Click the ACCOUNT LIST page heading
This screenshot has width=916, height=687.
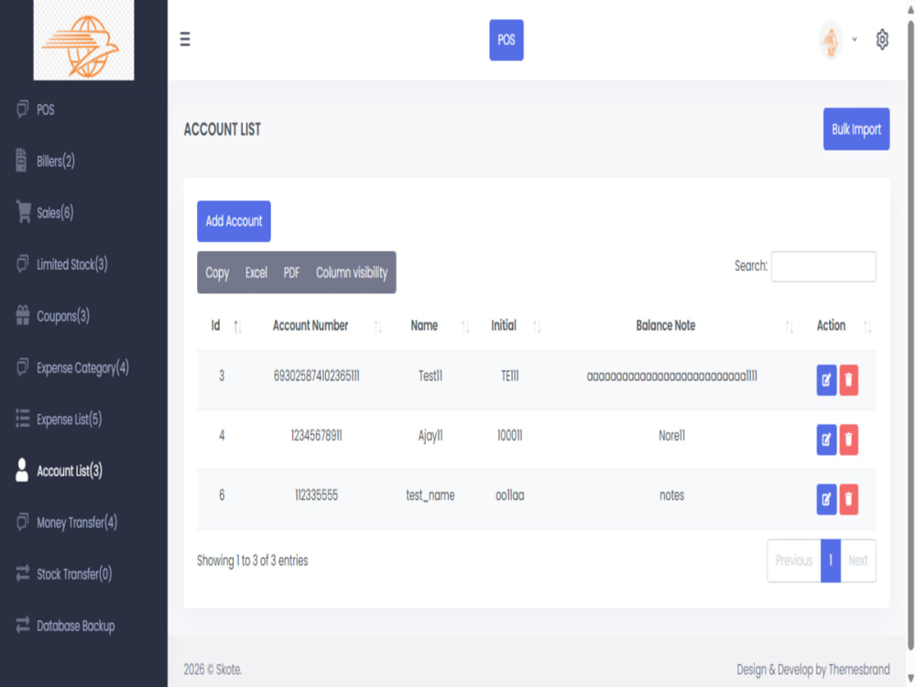coord(222,130)
